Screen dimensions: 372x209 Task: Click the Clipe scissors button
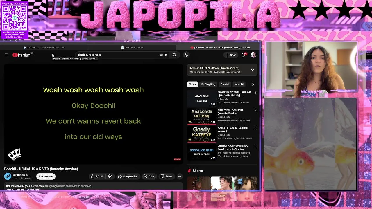pos(149,176)
